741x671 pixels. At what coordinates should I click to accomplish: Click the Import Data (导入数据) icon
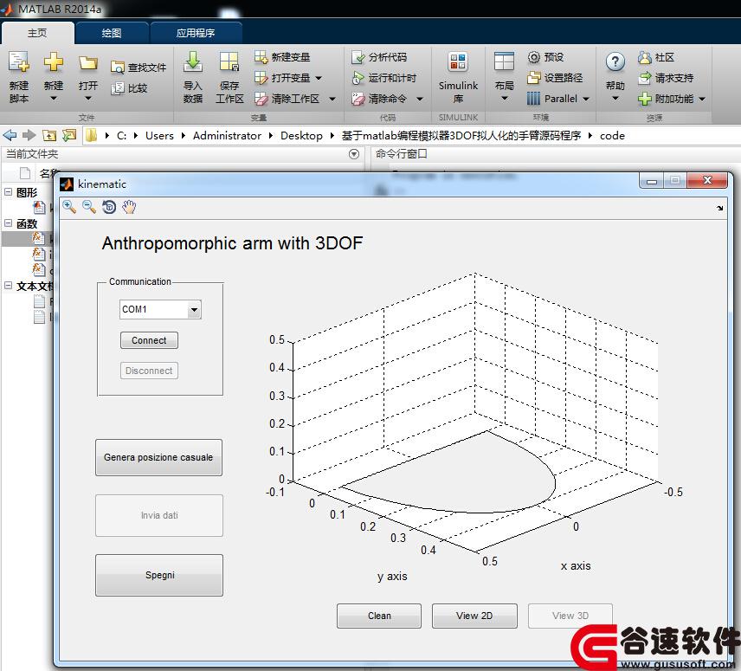193,61
